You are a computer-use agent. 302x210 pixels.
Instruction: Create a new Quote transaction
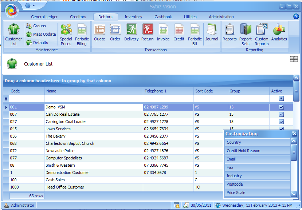coord(99,32)
